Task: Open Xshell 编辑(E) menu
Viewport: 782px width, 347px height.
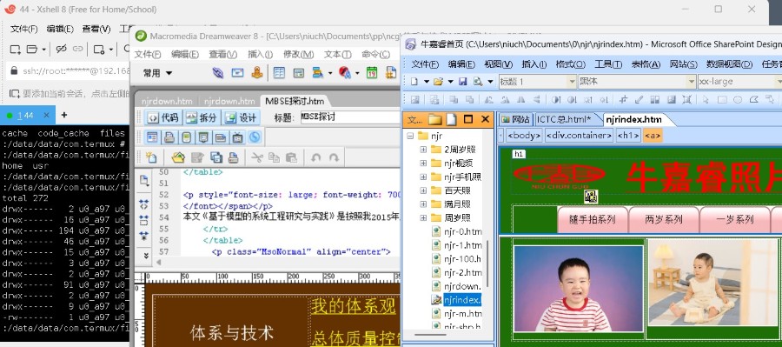Action: click(60, 29)
